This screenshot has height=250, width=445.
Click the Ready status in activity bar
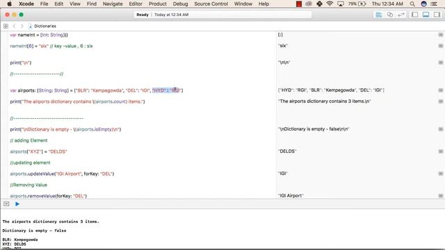pos(143,15)
